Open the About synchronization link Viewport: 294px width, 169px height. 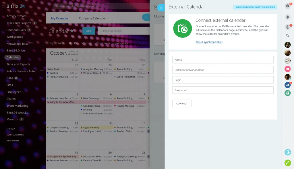click(209, 42)
